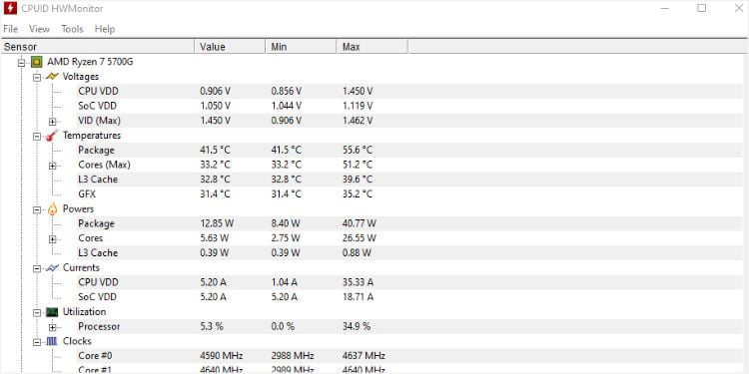This screenshot has width=749, height=374.
Task: Select the AMD Ryzen 7 5700G label
Action: [x=90, y=62]
